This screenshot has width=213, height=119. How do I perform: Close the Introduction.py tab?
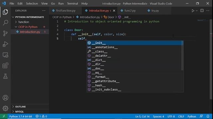point(114,11)
